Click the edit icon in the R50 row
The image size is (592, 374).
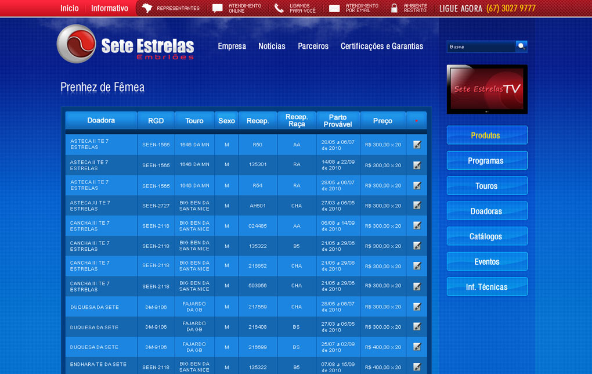click(x=417, y=145)
